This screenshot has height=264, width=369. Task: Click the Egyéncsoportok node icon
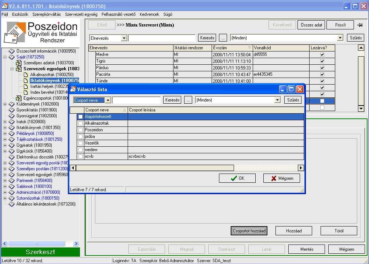19,98
